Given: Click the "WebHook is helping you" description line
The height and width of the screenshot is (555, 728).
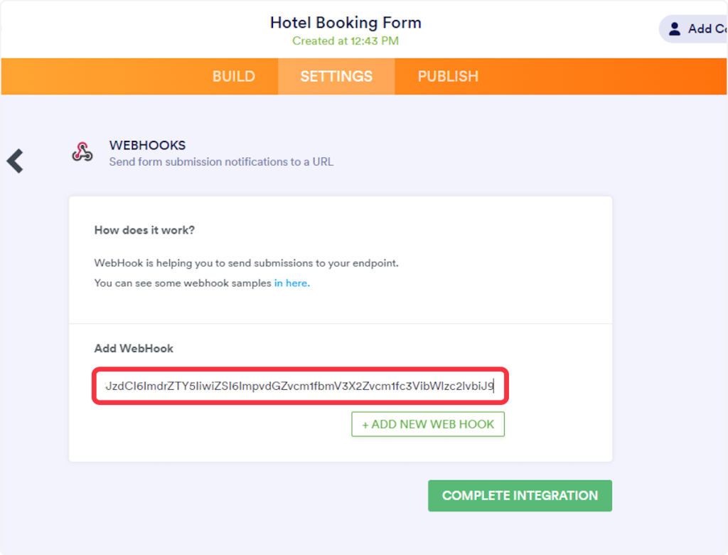Looking at the screenshot, I should (x=246, y=263).
